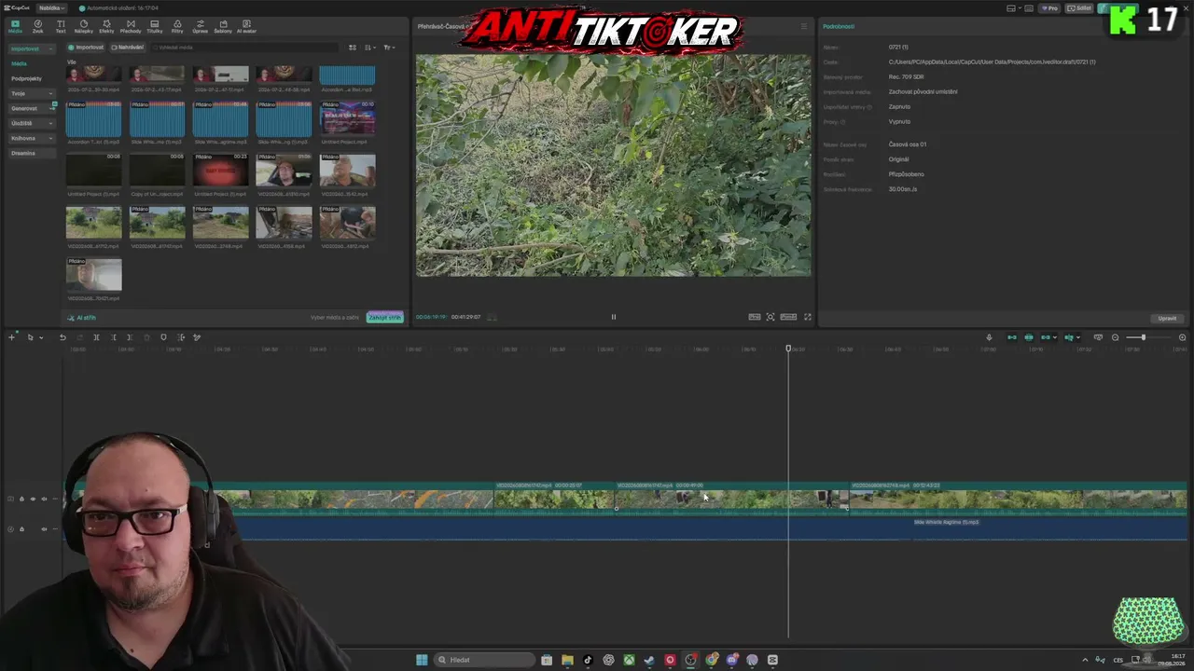
Task: Click the split clip tool
Action: pos(96,337)
